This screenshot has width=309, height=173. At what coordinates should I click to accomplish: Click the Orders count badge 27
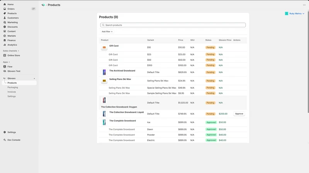33,9
